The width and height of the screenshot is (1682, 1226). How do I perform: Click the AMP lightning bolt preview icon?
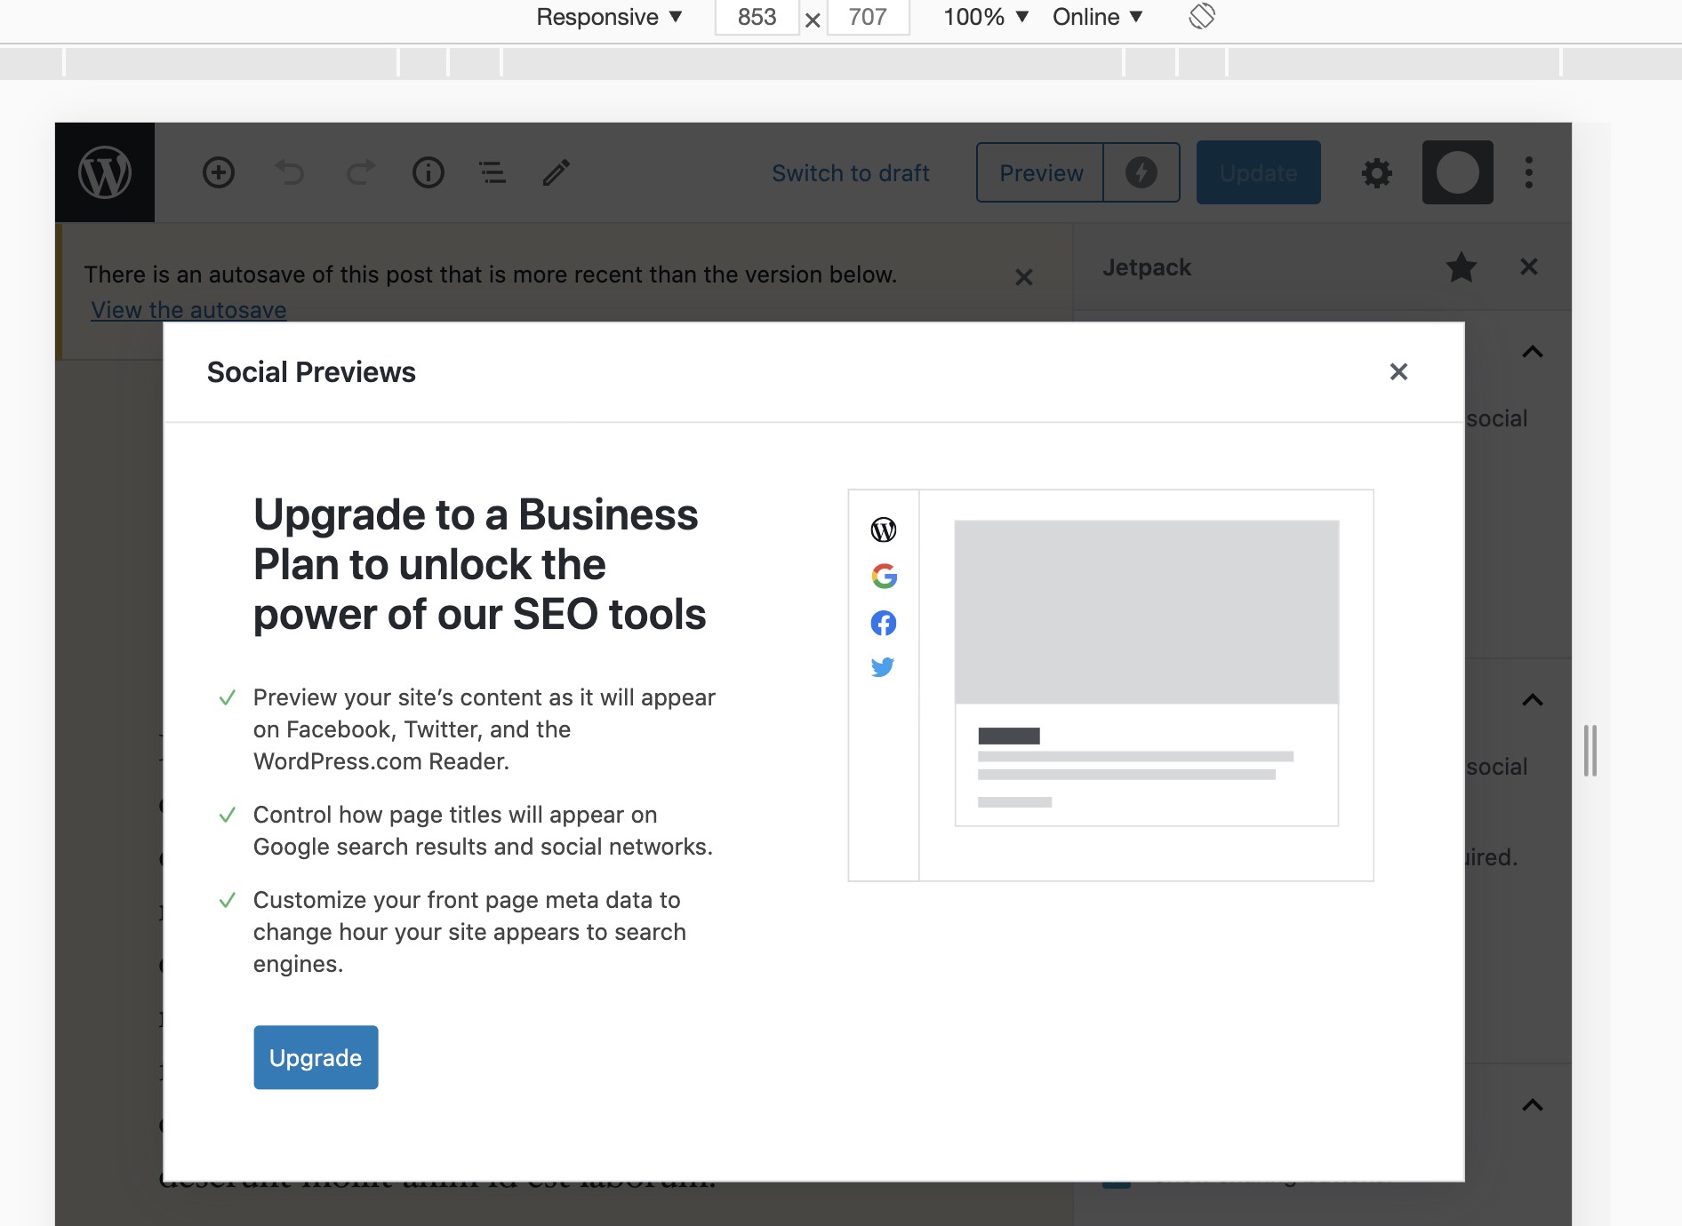[1141, 172]
